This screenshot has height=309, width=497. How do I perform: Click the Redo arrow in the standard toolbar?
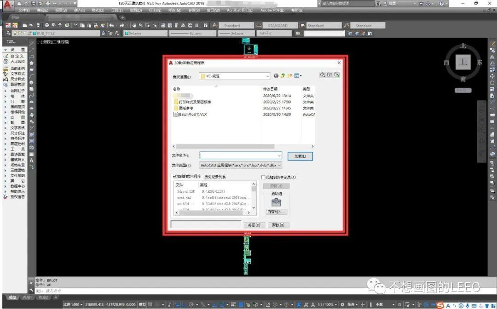pos(122,25)
